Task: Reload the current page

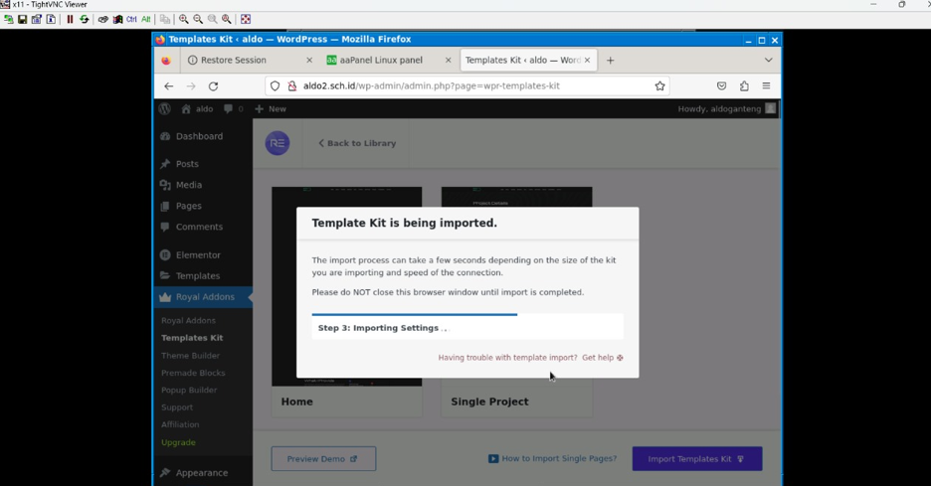Action: click(x=213, y=86)
